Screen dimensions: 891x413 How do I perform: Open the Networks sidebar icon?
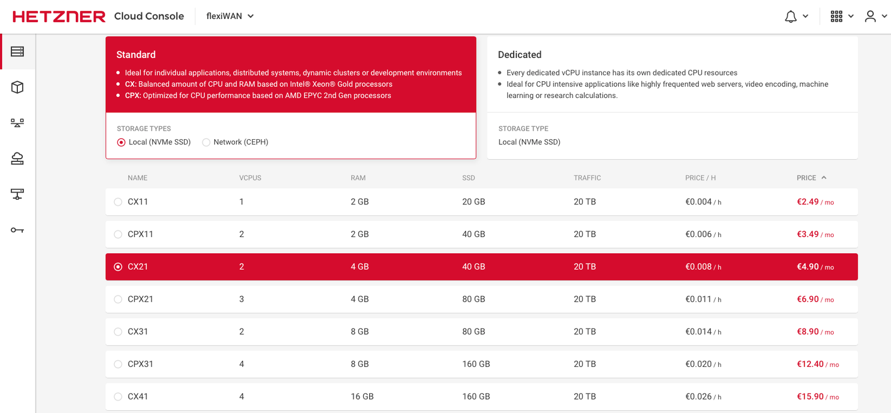point(17,194)
